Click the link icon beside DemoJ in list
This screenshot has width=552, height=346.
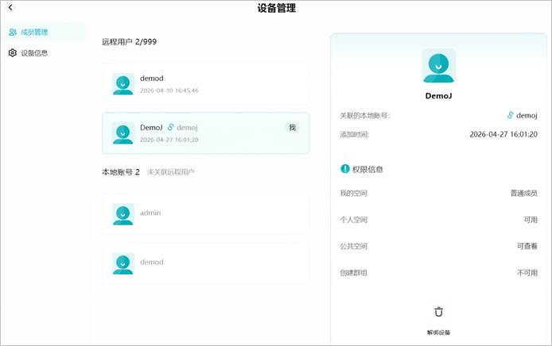click(x=170, y=127)
